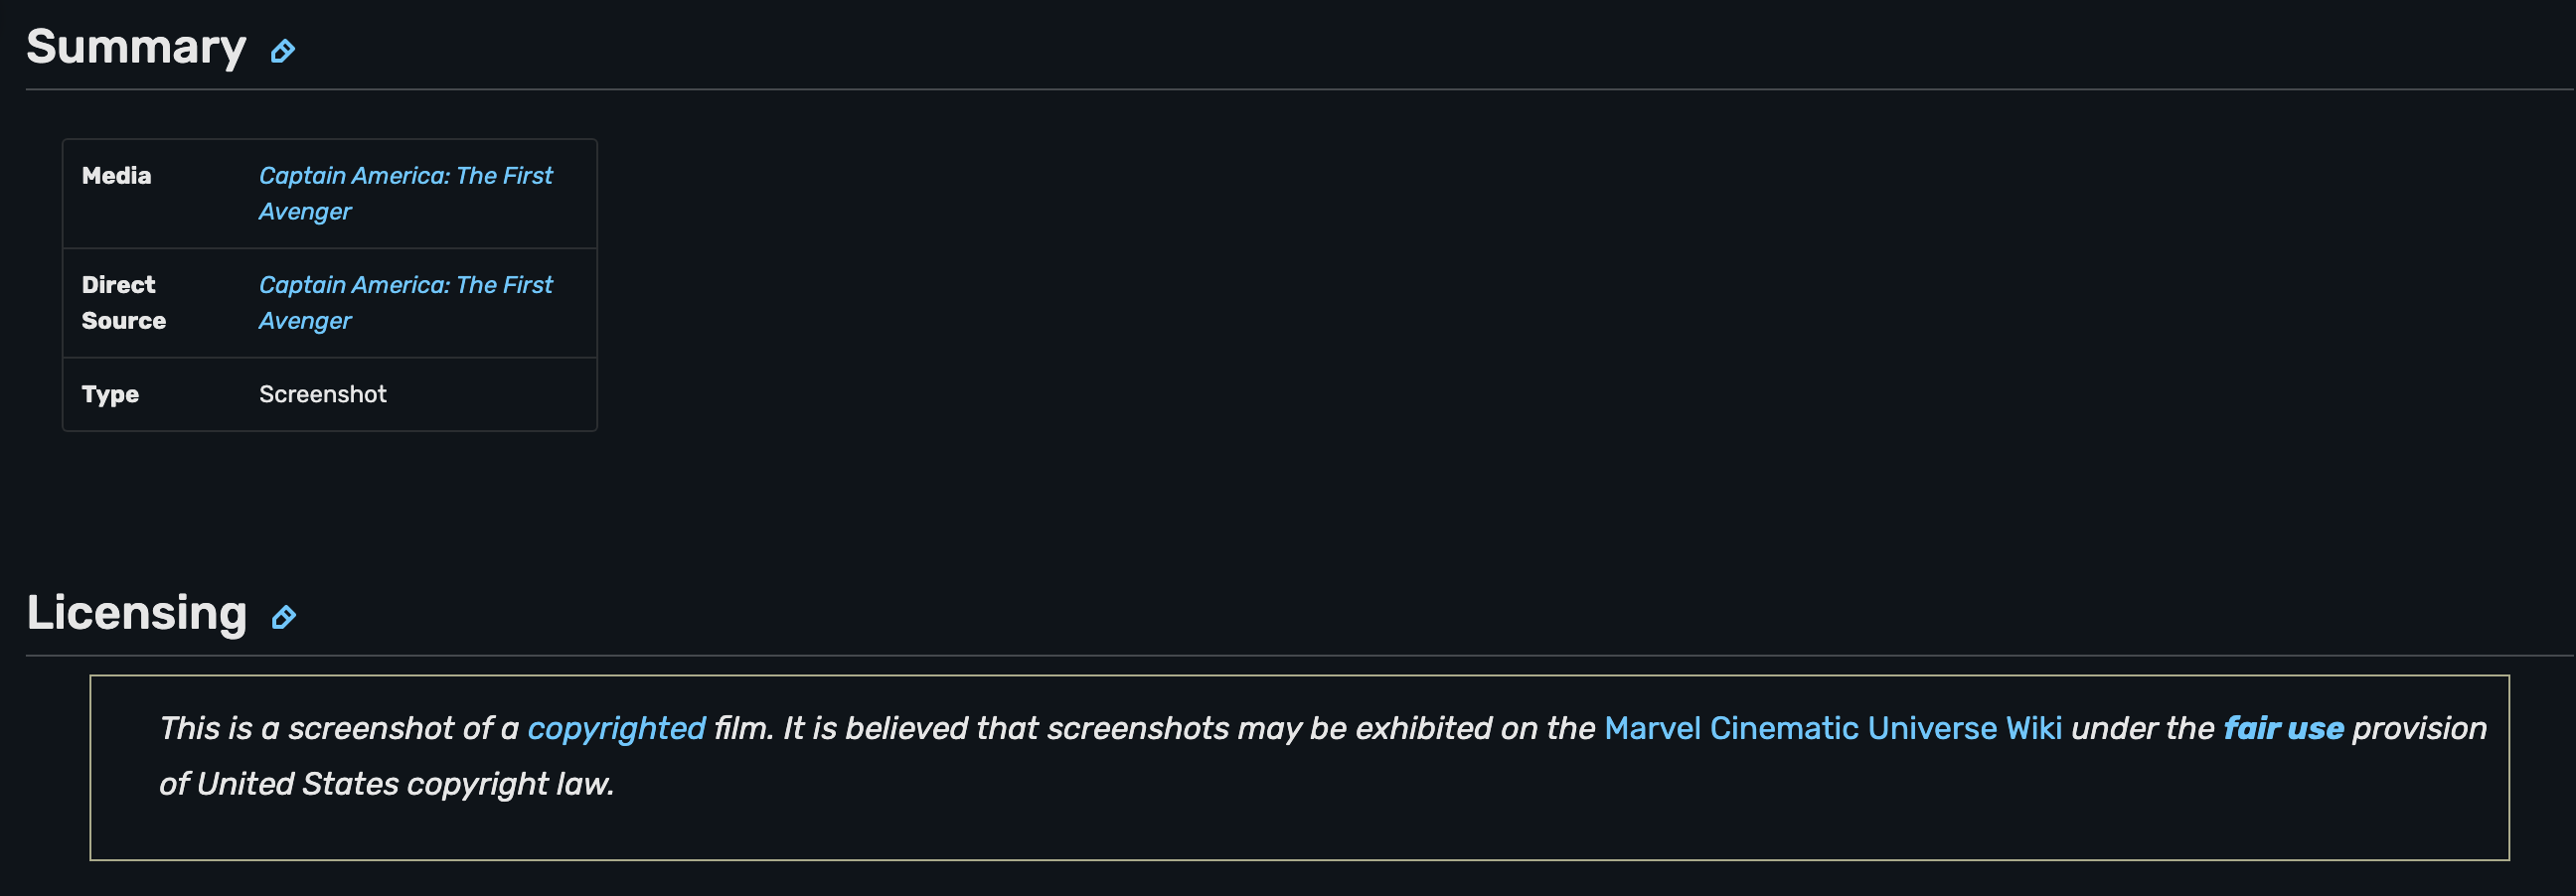The height and width of the screenshot is (896, 2576).
Task: Click the word "film." after copyrighted link
Action: [x=743, y=728]
